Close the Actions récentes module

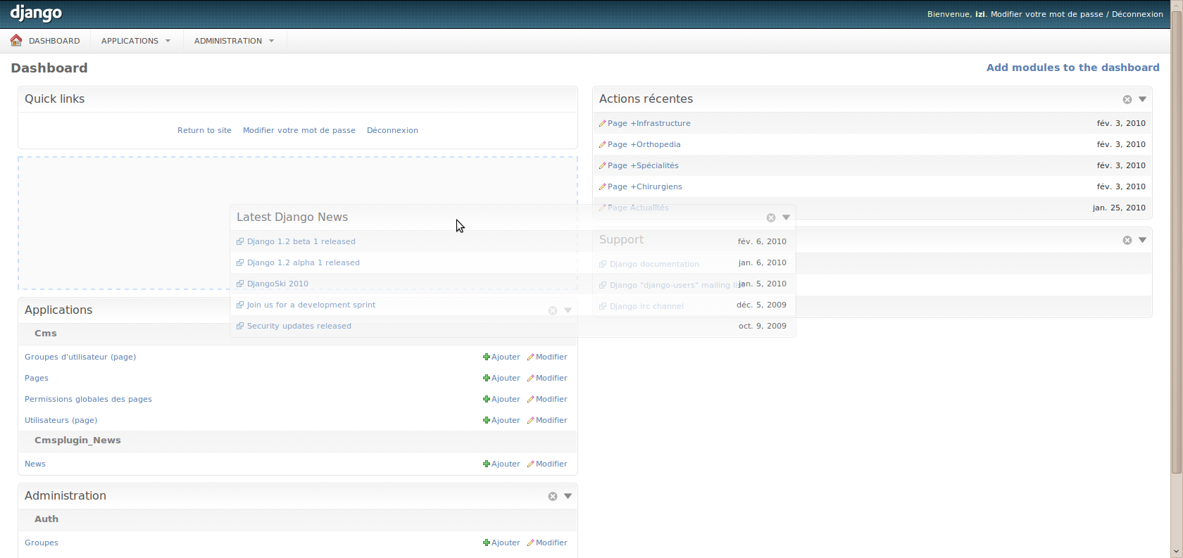point(1127,100)
